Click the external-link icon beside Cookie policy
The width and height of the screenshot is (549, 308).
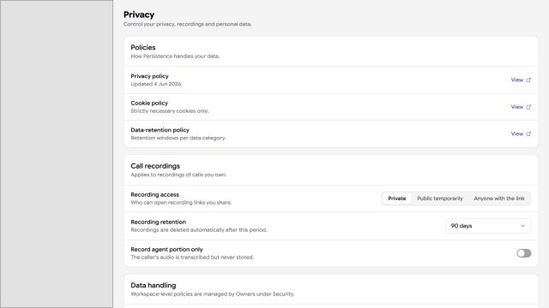click(x=528, y=107)
